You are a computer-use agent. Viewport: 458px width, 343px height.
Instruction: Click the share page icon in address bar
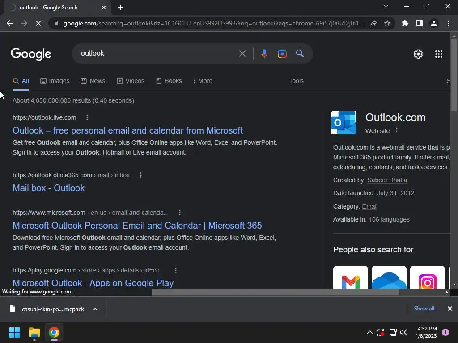[373, 23]
